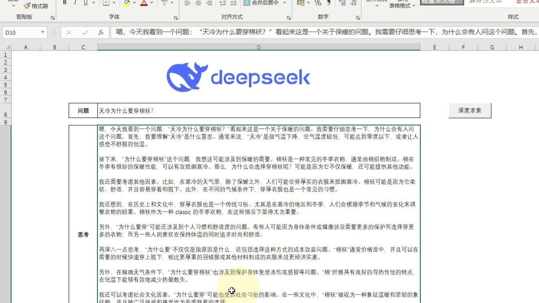Open the fill color dropdown
Screen dimensions: 539x303
pos(134,4)
